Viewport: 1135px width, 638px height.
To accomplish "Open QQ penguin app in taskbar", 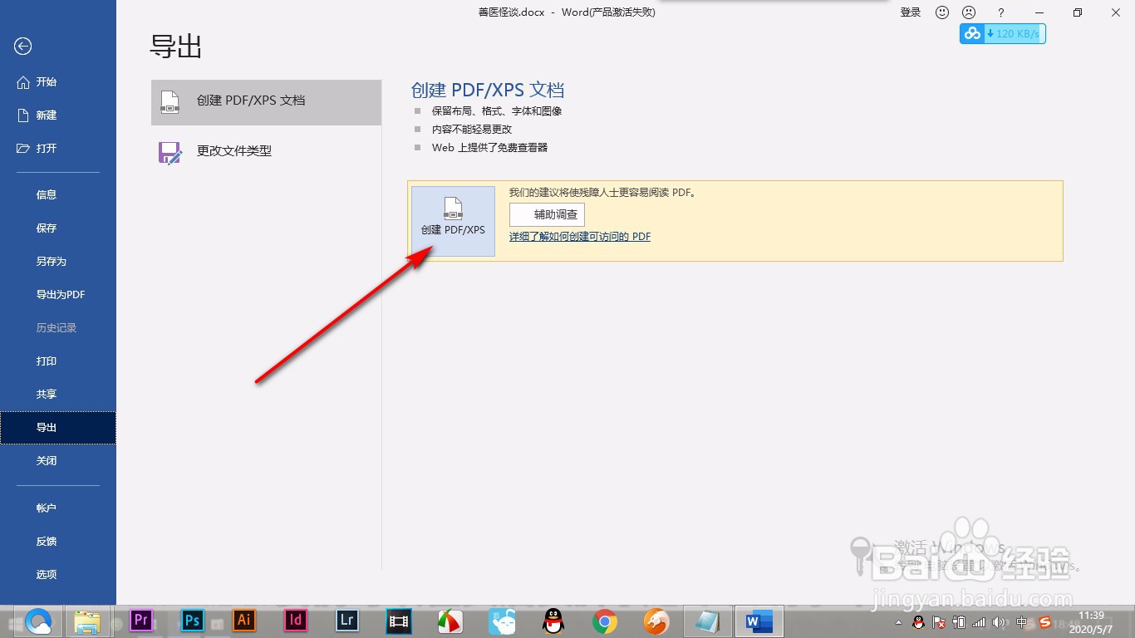I will (553, 621).
